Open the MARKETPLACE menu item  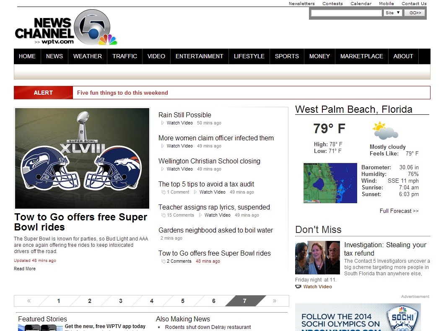(362, 56)
